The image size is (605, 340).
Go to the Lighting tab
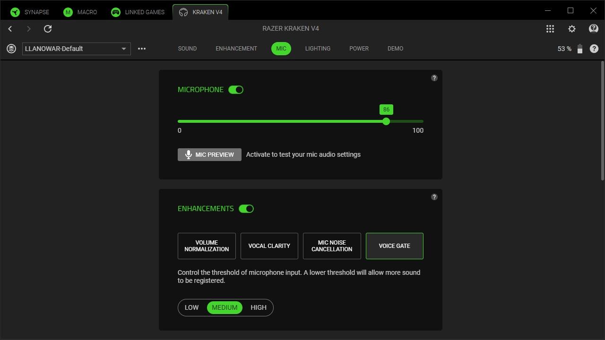(x=318, y=49)
